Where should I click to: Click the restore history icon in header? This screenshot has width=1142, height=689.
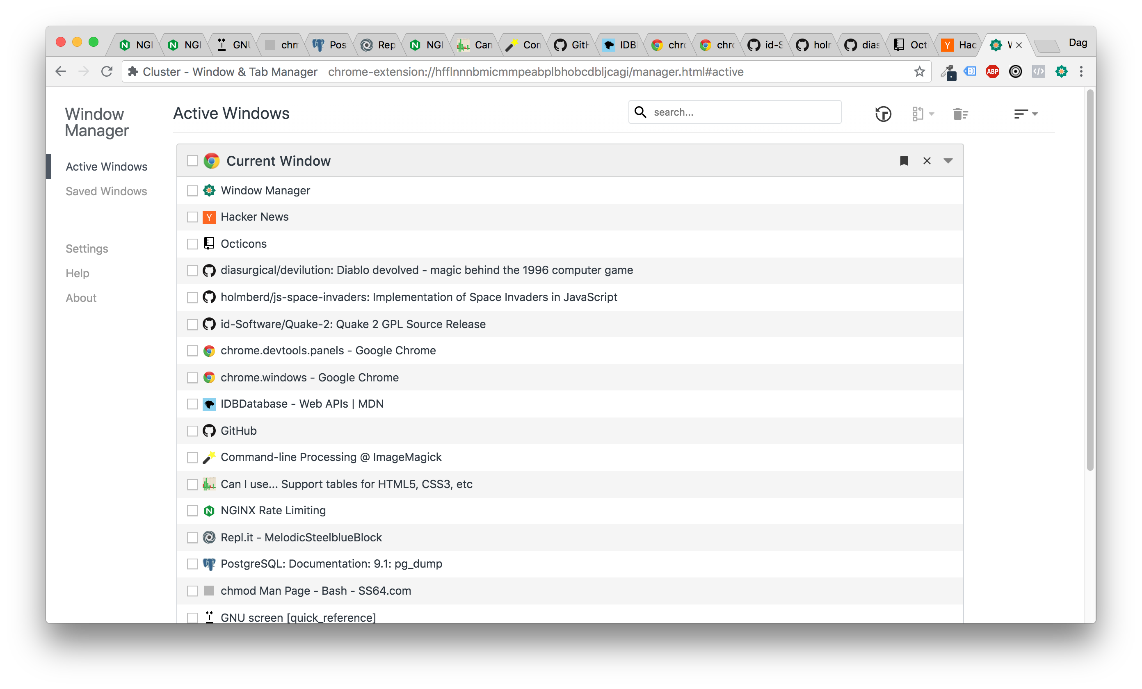(883, 114)
